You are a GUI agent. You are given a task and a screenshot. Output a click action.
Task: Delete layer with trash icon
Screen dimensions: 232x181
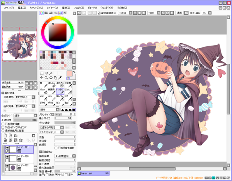point(21,140)
